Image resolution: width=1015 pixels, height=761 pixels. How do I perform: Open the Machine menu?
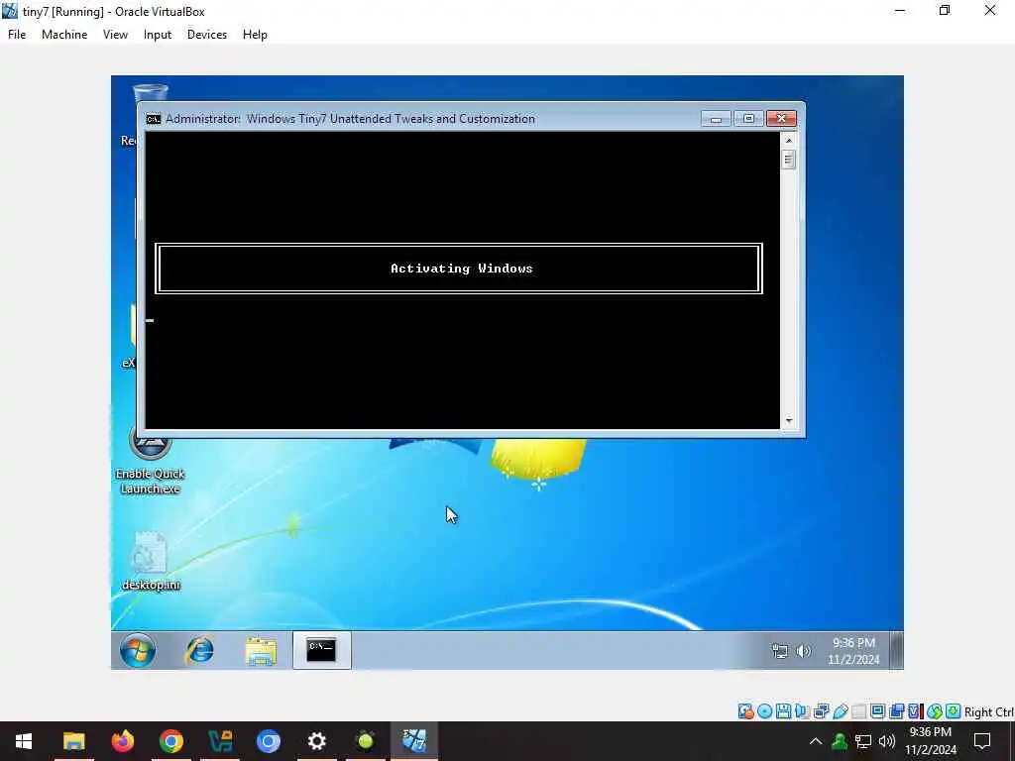click(64, 35)
